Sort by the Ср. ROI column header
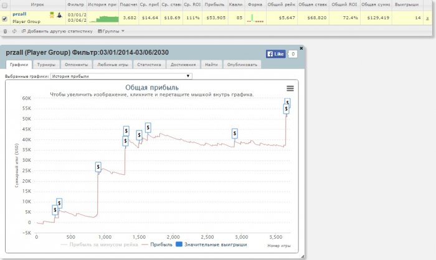Image resolution: width=436 pixels, height=260 pixels. (x=192, y=4)
